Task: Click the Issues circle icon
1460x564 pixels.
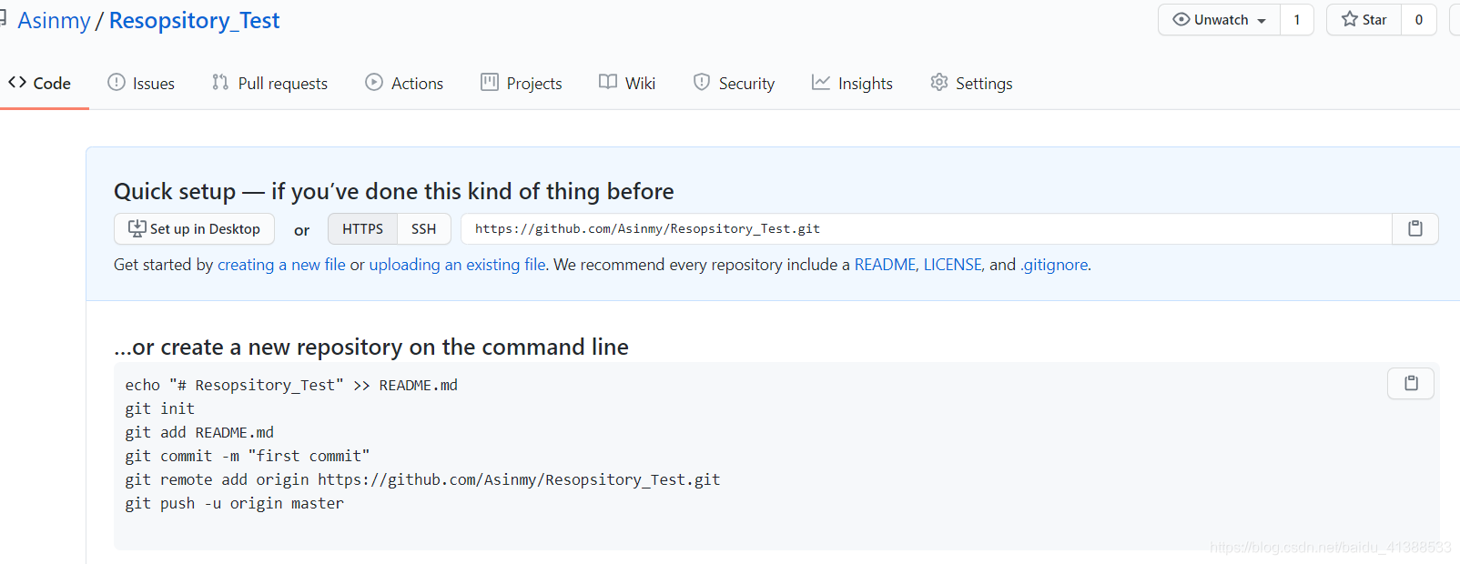Action: coord(117,82)
